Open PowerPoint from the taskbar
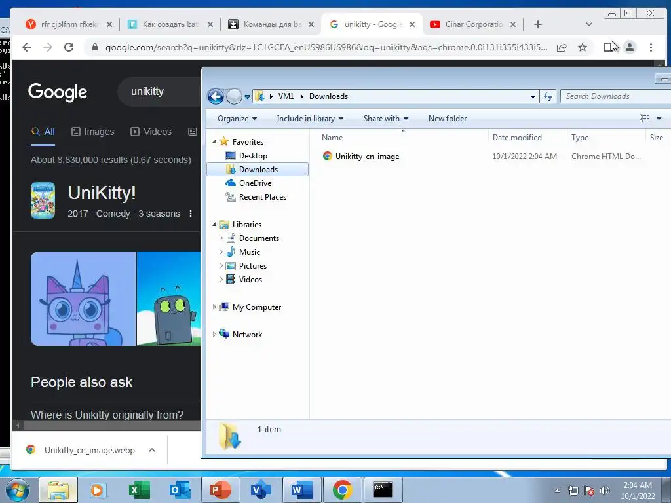Screen dimensions: 671x503 220,490
